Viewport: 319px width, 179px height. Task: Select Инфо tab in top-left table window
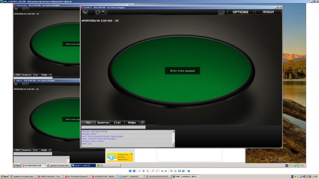[x=44, y=75]
